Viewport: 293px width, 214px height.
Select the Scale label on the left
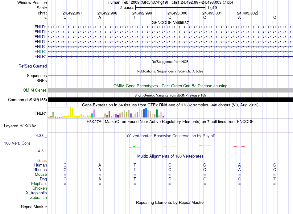click(x=42, y=8)
